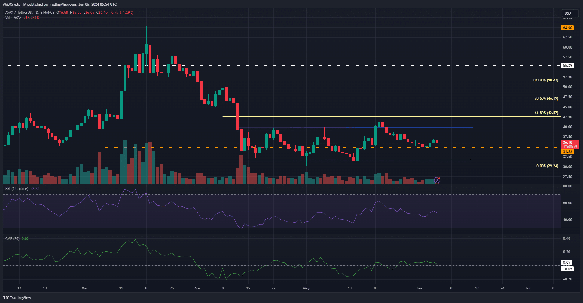Image resolution: width=583 pixels, height=303 pixels.
Task: Click the Jul date on time axis
Action: (x=528, y=288)
